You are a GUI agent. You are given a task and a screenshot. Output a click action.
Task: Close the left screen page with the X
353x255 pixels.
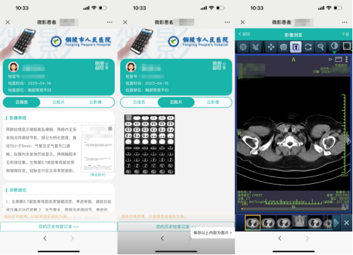(7, 22)
